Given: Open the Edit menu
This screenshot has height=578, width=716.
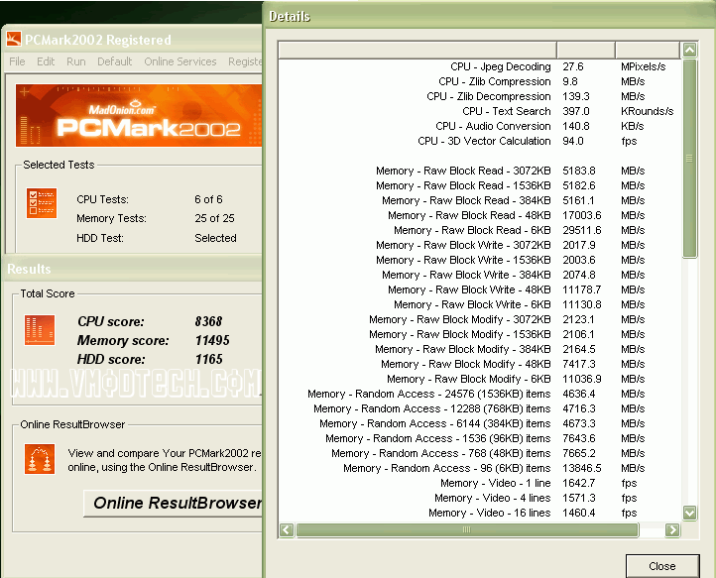Looking at the screenshot, I should 46,61.
